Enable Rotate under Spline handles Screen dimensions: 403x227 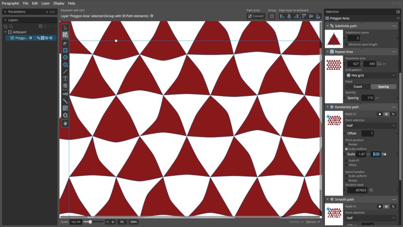pos(346,180)
